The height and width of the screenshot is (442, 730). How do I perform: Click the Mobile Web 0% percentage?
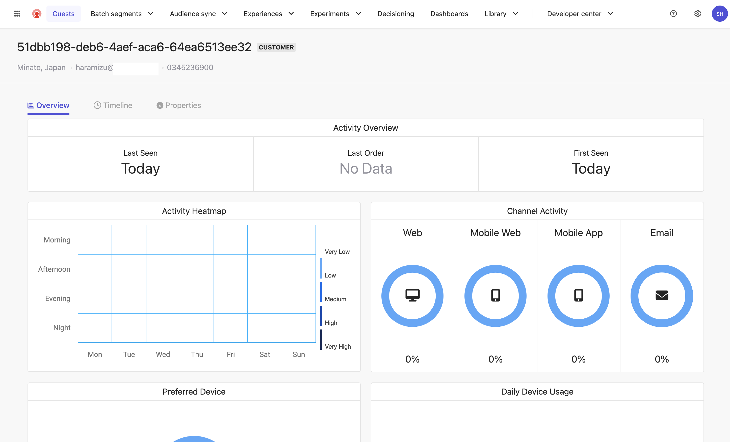click(495, 359)
